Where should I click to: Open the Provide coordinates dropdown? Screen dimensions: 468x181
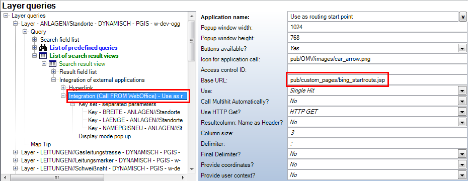tap(462, 164)
